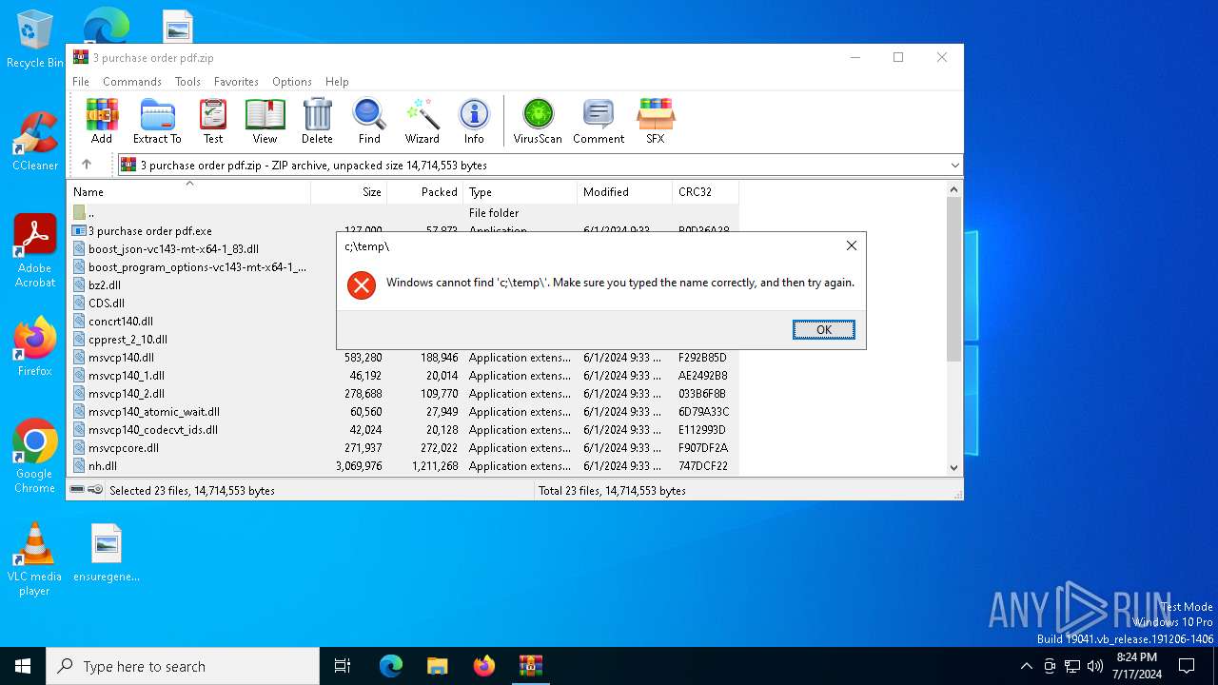Expand the archive path dropdown
The width and height of the screenshot is (1218, 685).
click(954, 166)
